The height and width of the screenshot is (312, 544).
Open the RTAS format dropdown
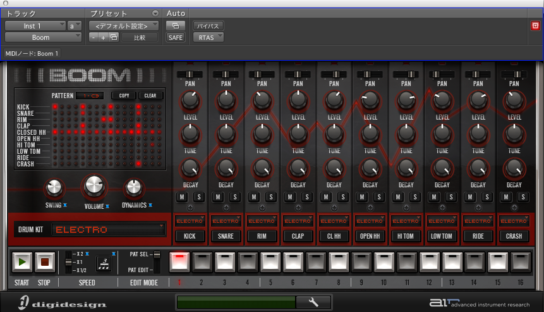click(x=209, y=37)
